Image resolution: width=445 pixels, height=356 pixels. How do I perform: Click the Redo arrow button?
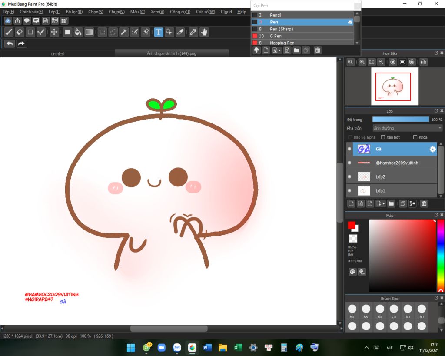(x=21, y=43)
